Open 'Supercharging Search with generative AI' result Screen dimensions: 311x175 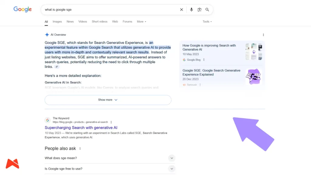(81, 128)
